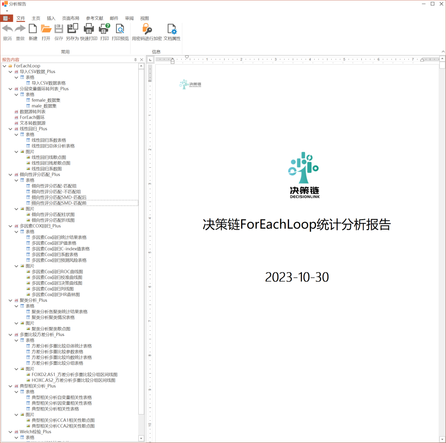
Task: Open 典型相关分析相关性表格 item
Action: pyautogui.click(x=55, y=409)
